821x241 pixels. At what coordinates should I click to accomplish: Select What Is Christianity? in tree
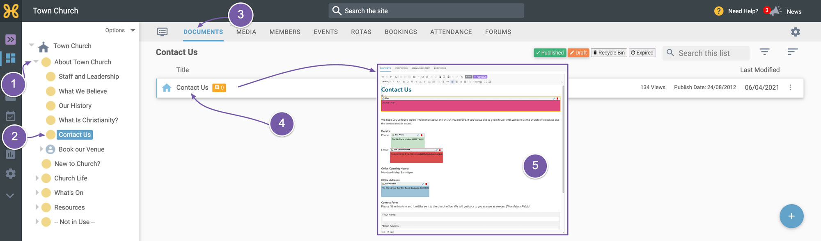tap(88, 120)
